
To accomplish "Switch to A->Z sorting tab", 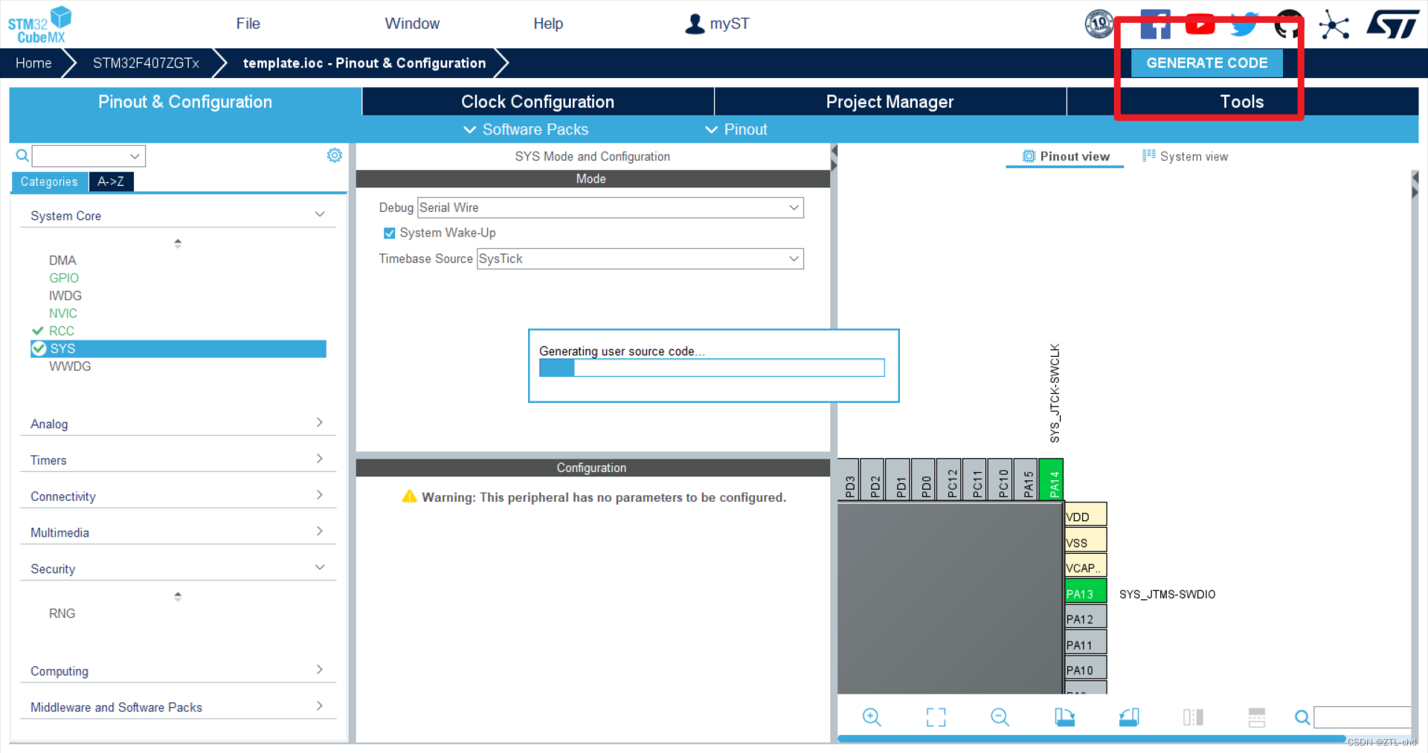I will click(x=111, y=181).
